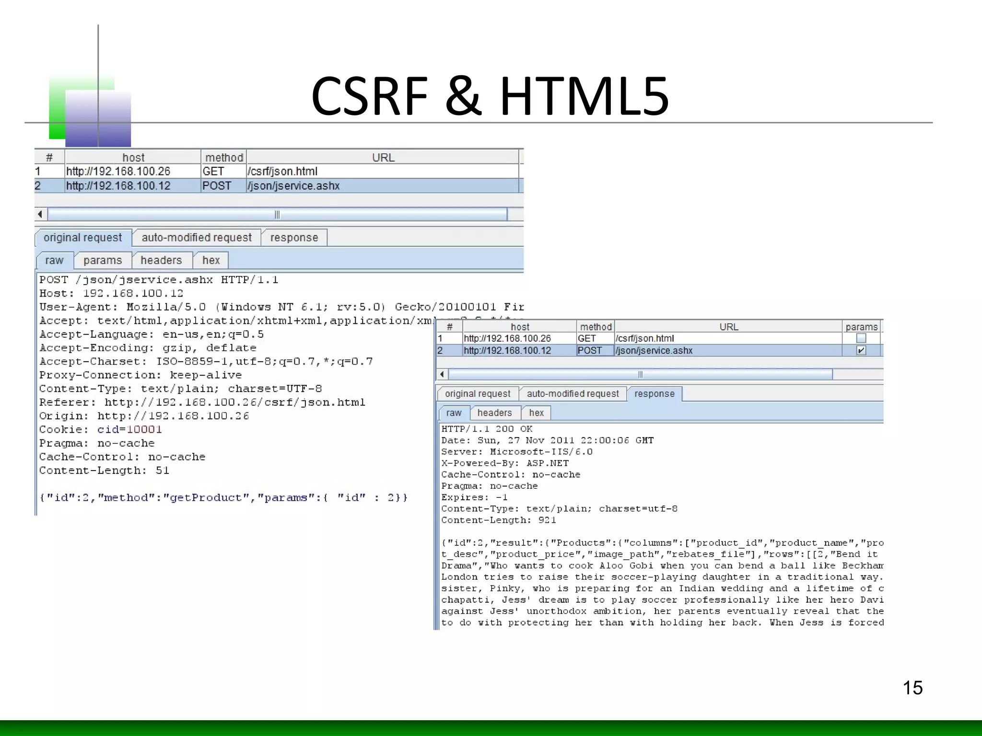Select http://192.168.100.26 host cell in left table
Viewport: 982px width, 736px height.
tap(133, 172)
